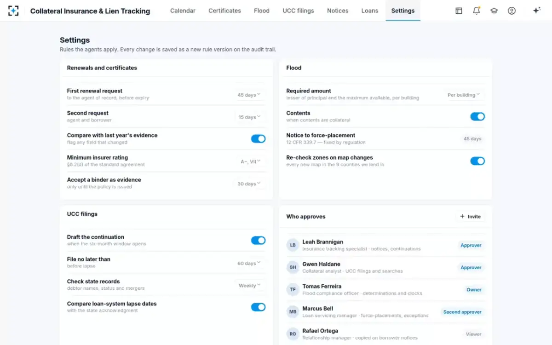Image resolution: width=552 pixels, height=345 pixels.
Task: Open Required amount Per building dropdown
Action: (464, 95)
